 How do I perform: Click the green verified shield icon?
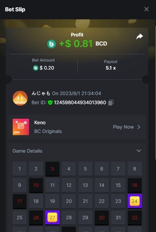(50, 103)
